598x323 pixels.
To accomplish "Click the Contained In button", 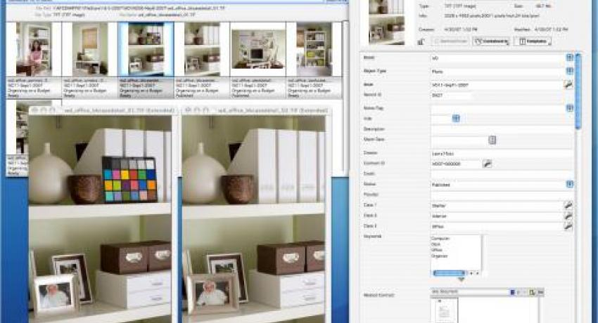I will (491, 41).
